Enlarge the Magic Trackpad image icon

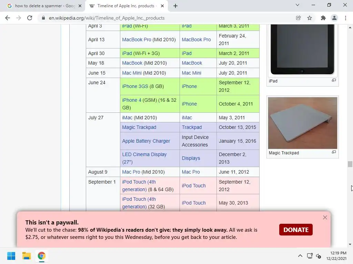(x=334, y=152)
